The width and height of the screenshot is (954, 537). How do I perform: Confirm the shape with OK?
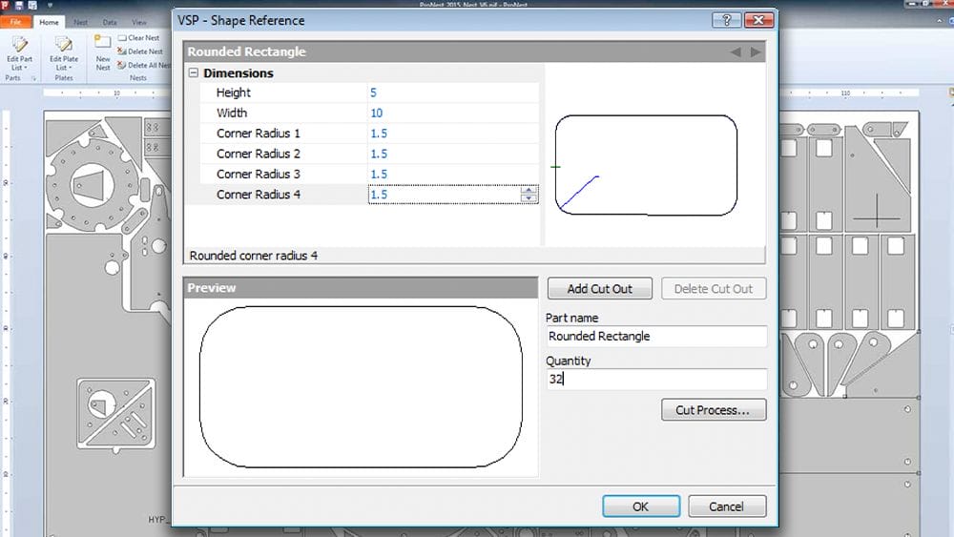point(640,506)
